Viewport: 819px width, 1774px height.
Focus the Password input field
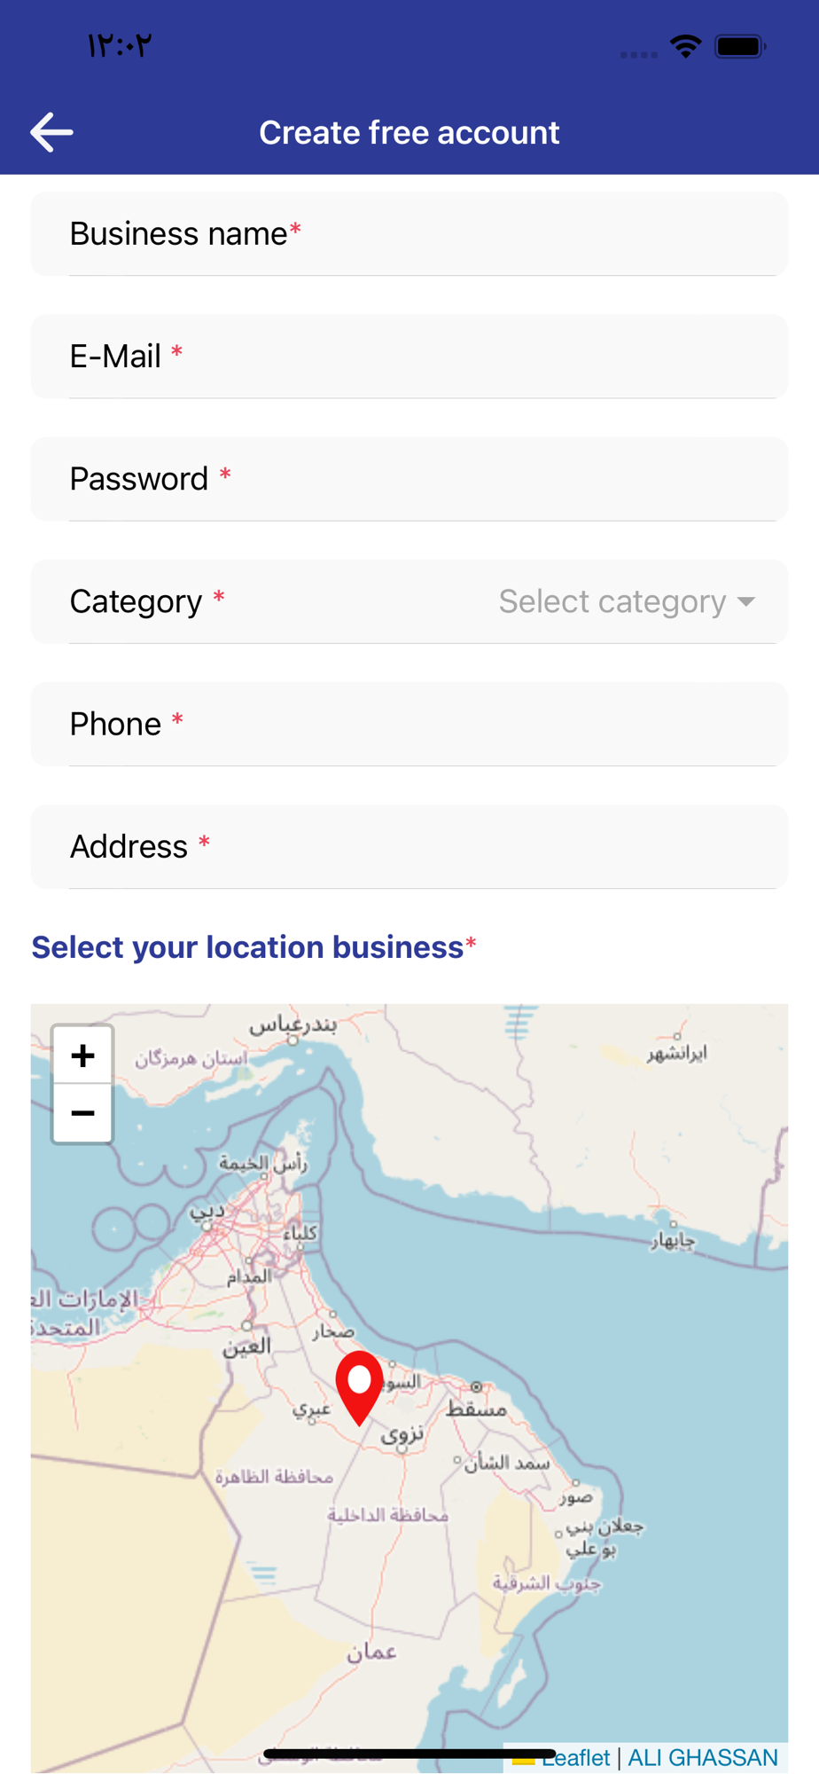click(409, 479)
